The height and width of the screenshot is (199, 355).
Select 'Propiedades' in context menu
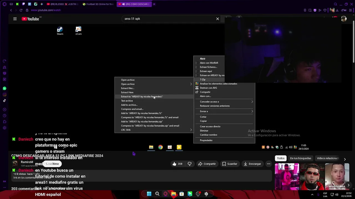coord(224,140)
